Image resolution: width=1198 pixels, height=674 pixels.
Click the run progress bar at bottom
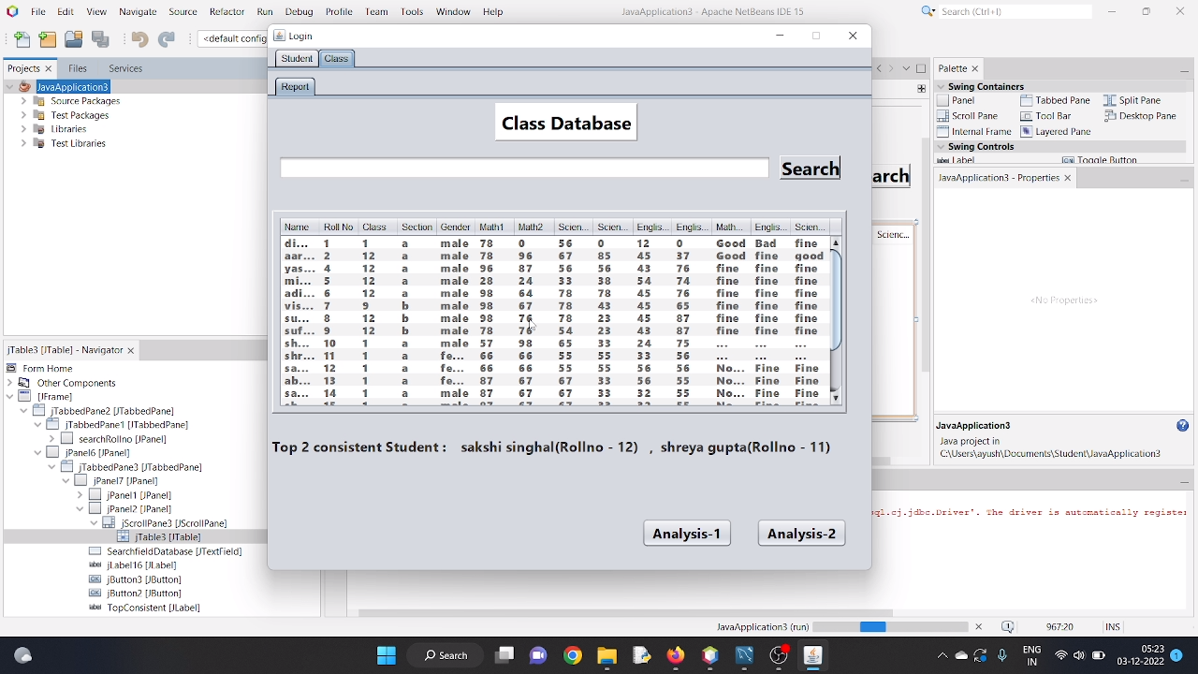click(x=889, y=627)
